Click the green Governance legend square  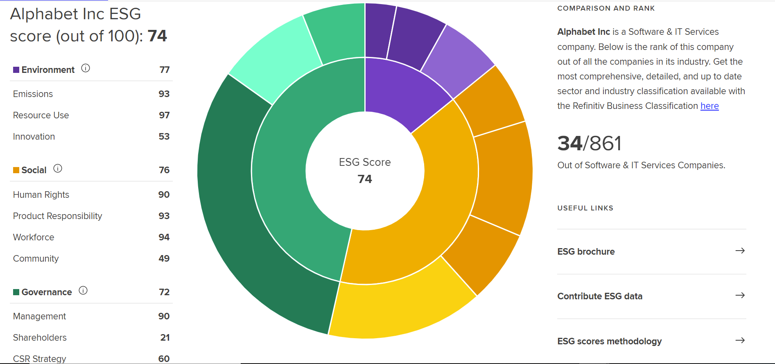[x=16, y=292]
